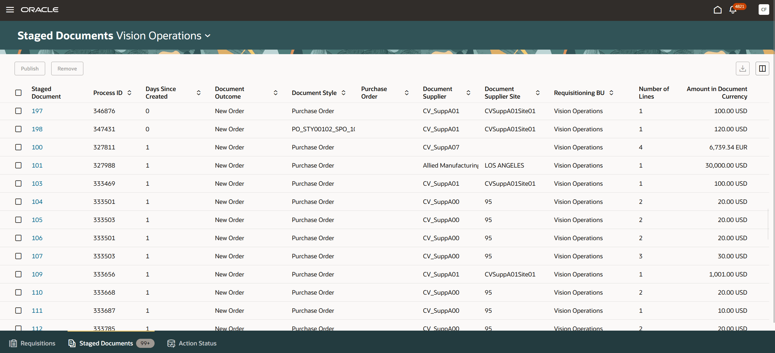775x353 pixels.
Task: Click the Publish button
Action: pos(30,69)
